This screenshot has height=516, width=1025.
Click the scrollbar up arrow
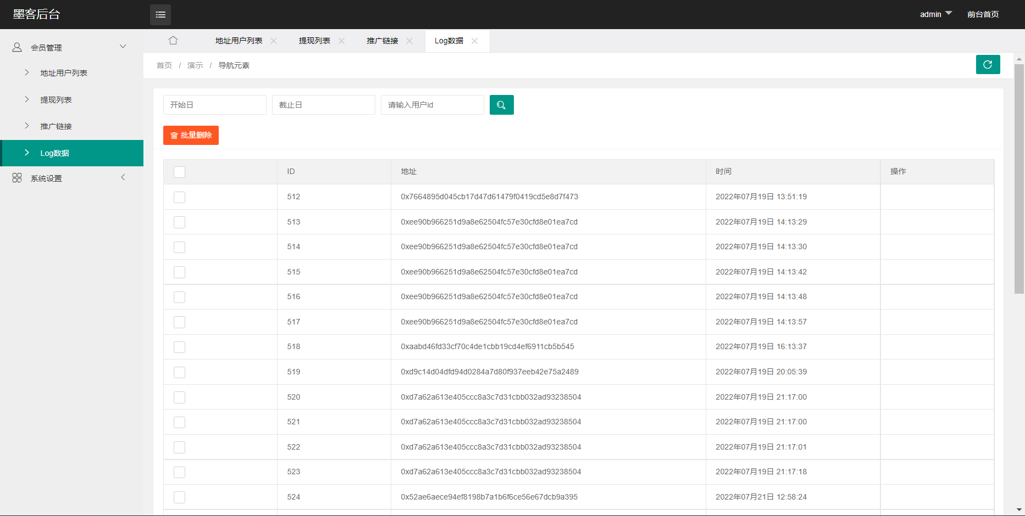[x=1019, y=59]
